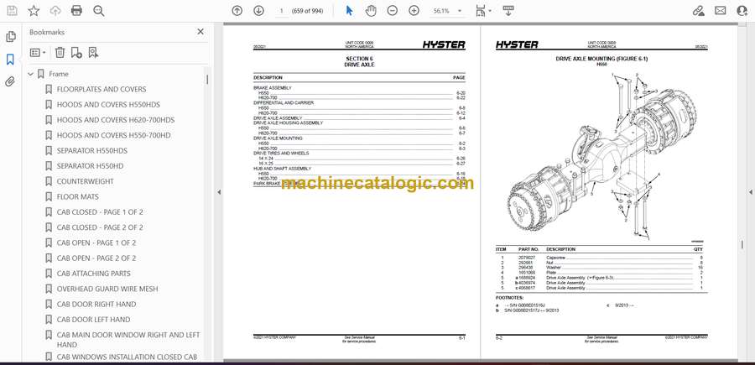755x365 pixels.
Task: Click the Save file icon
Action: [x=12, y=11]
